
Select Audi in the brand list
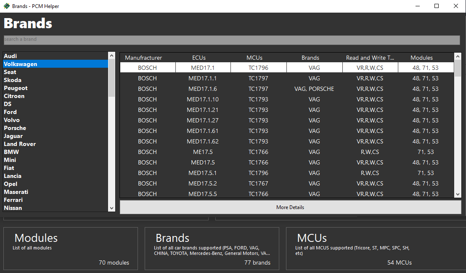pos(56,56)
